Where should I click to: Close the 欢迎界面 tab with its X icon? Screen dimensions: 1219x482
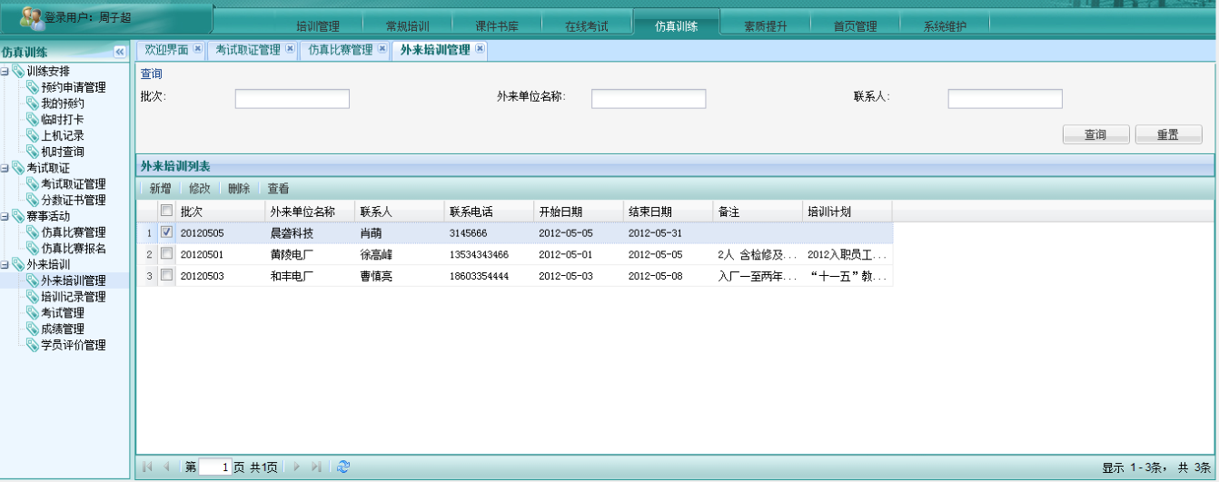[x=197, y=49]
